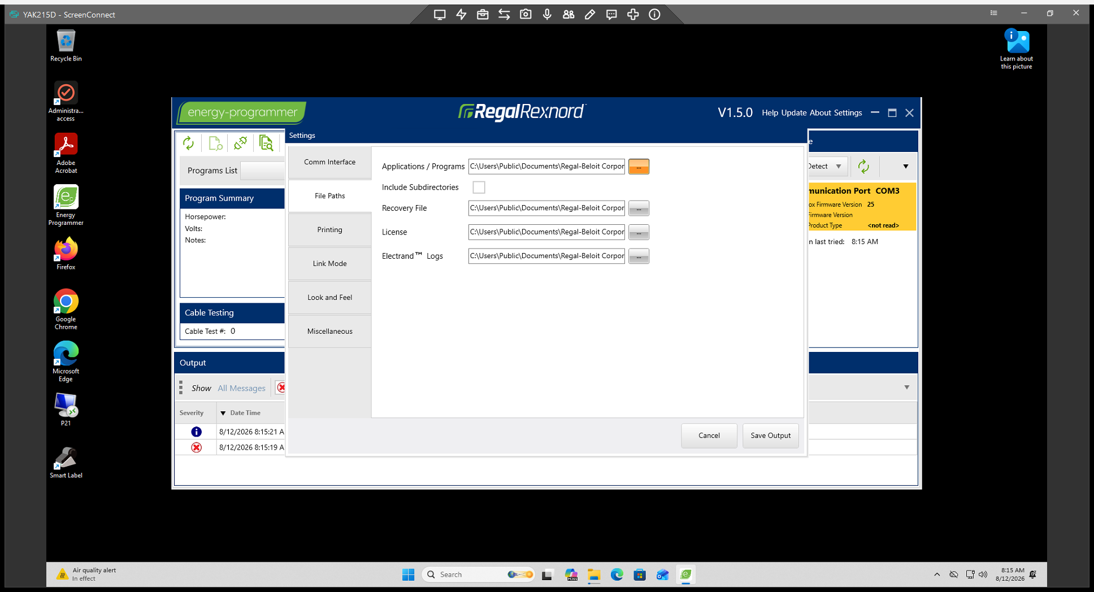The image size is (1094, 592).
Task: Browse for License file path
Action: 639,232
